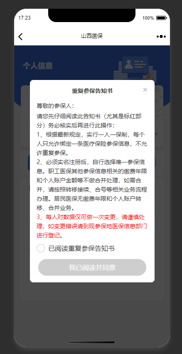Click the 17:23 clock in status bar
Viewport: 182px width, 354px height.
25,18
